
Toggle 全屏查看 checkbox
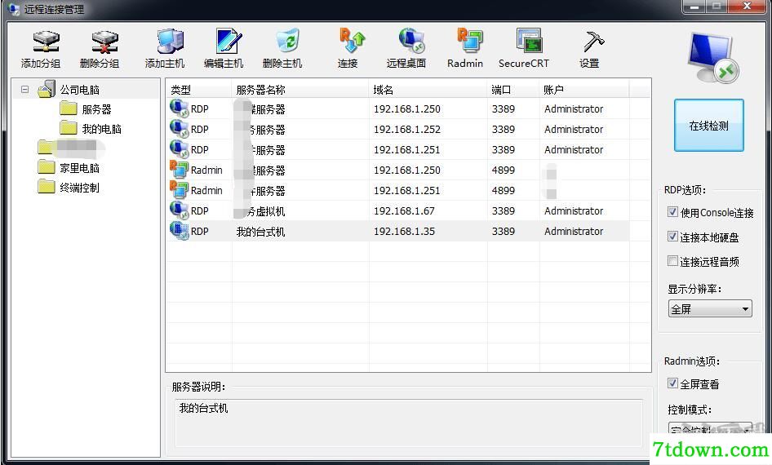pos(672,383)
